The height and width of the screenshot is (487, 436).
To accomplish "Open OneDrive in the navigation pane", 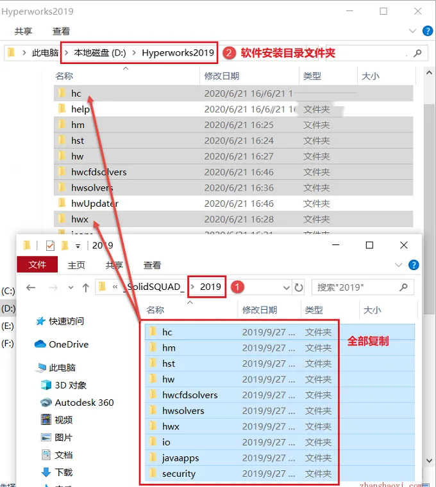I will [x=62, y=344].
